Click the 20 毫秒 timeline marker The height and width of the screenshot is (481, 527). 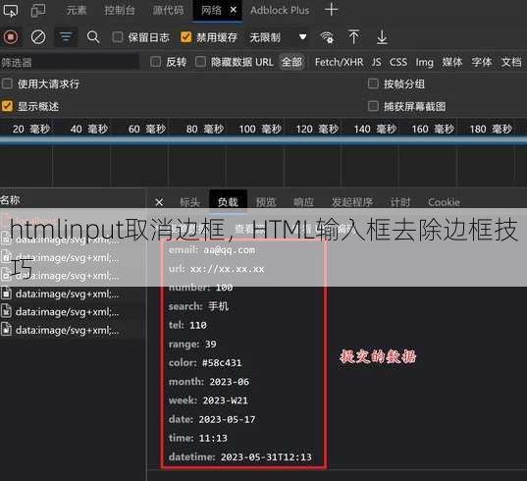pos(31,129)
